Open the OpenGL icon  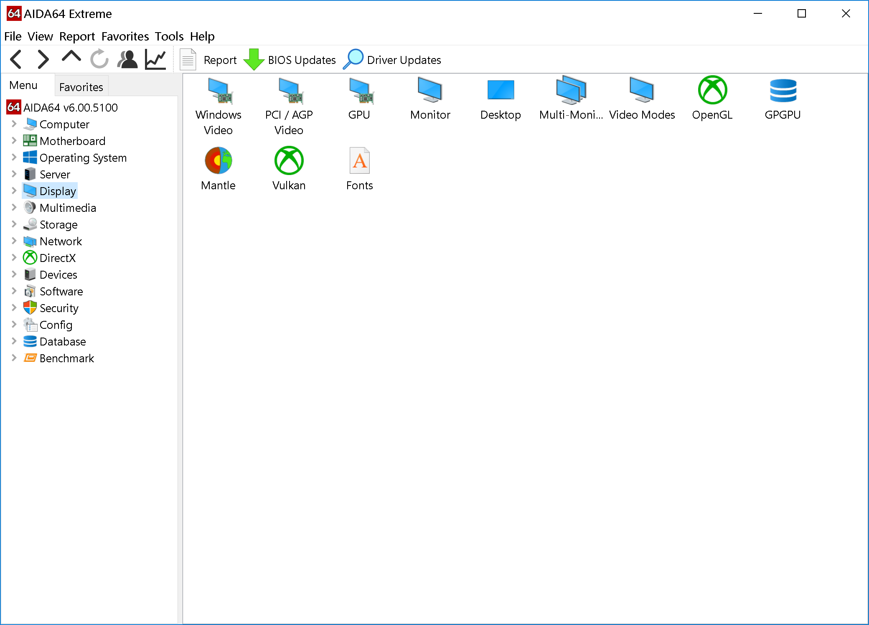tap(712, 99)
